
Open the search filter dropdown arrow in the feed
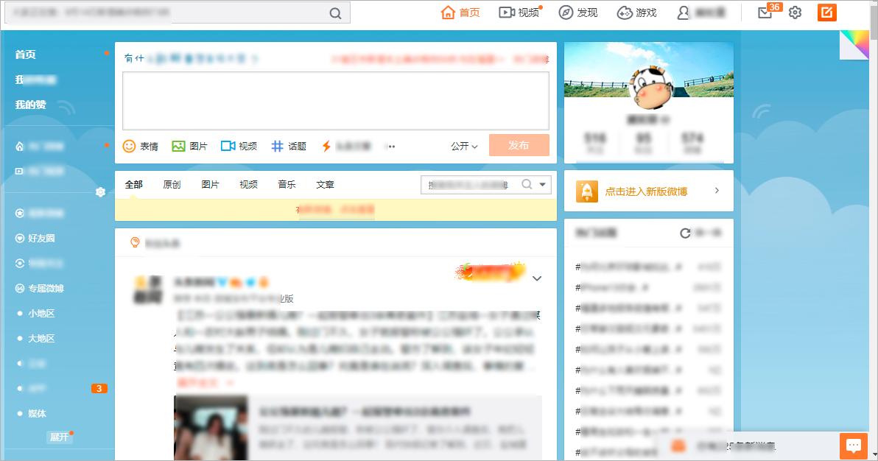(x=544, y=184)
